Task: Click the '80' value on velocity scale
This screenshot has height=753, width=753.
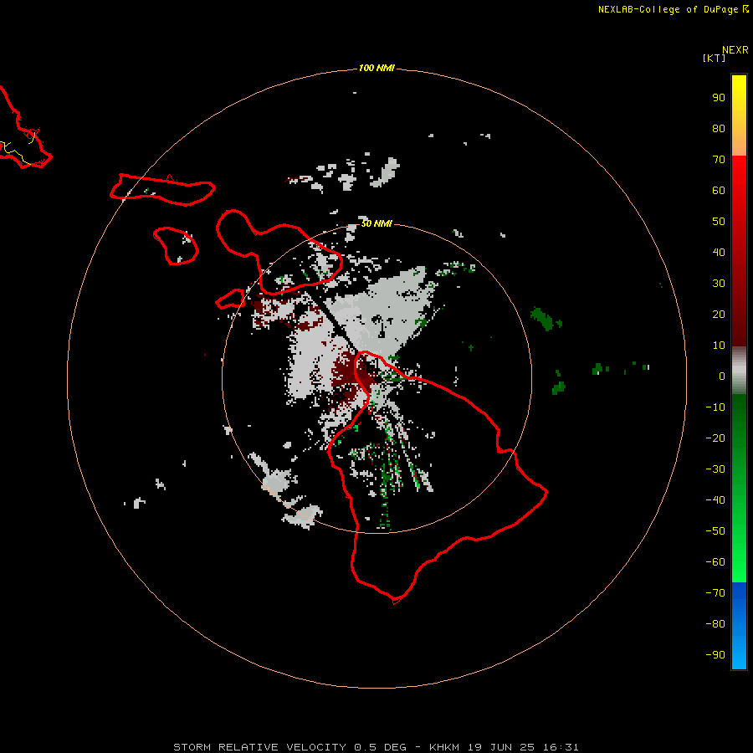Action: click(719, 129)
